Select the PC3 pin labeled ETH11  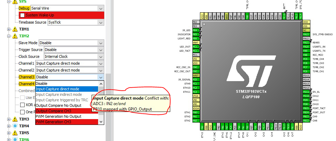(196, 92)
